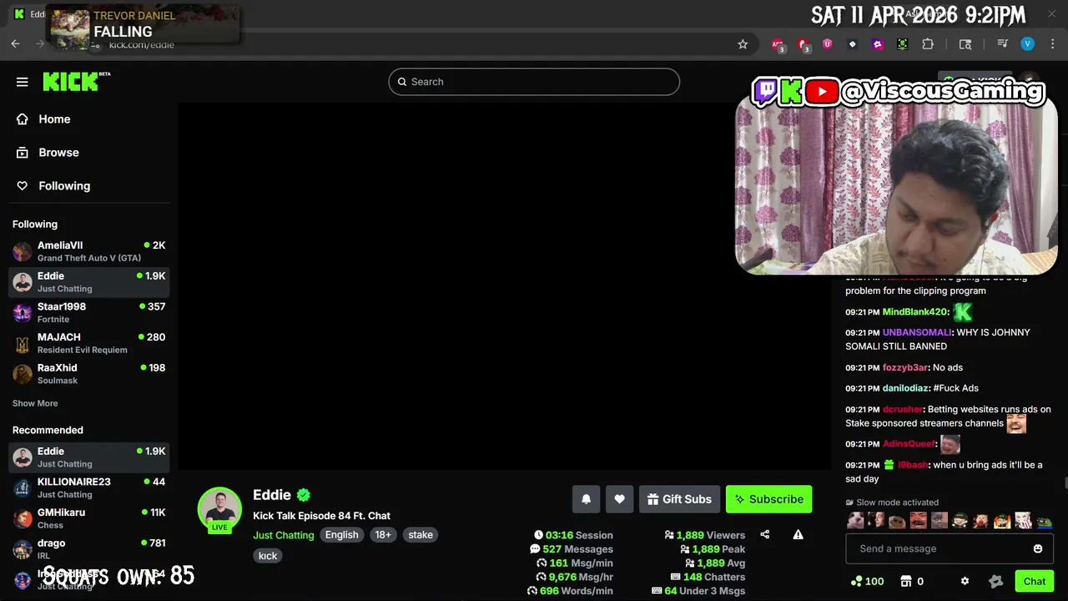Click danilodiaz username in chat
Viewport: 1068px width, 601px height.
tap(905, 388)
